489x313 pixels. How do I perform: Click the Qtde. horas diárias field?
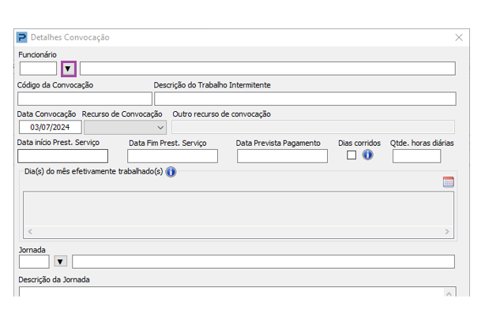(416, 156)
